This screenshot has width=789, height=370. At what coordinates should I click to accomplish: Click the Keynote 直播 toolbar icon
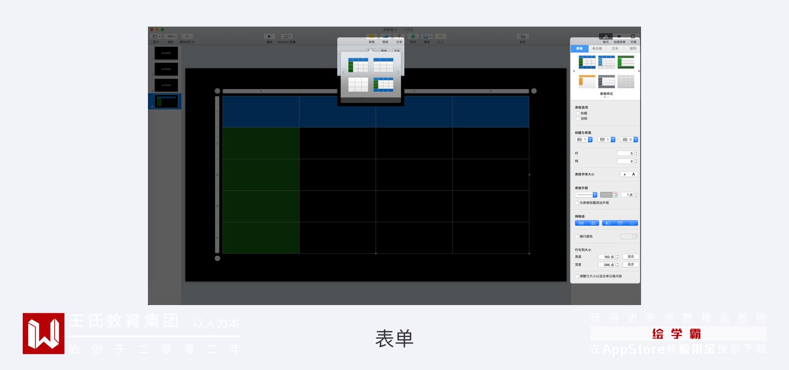click(x=287, y=36)
